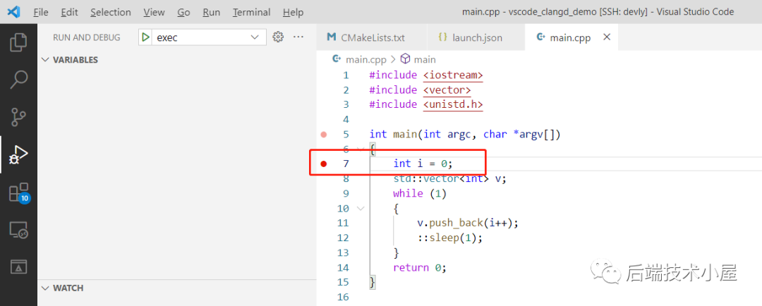The height and width of the screenshot is (306, 762).
Task: Click the <vector> include on line 2
Action: (447, 90)
